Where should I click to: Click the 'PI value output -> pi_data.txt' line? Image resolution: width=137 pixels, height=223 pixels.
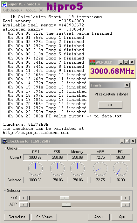65,116
